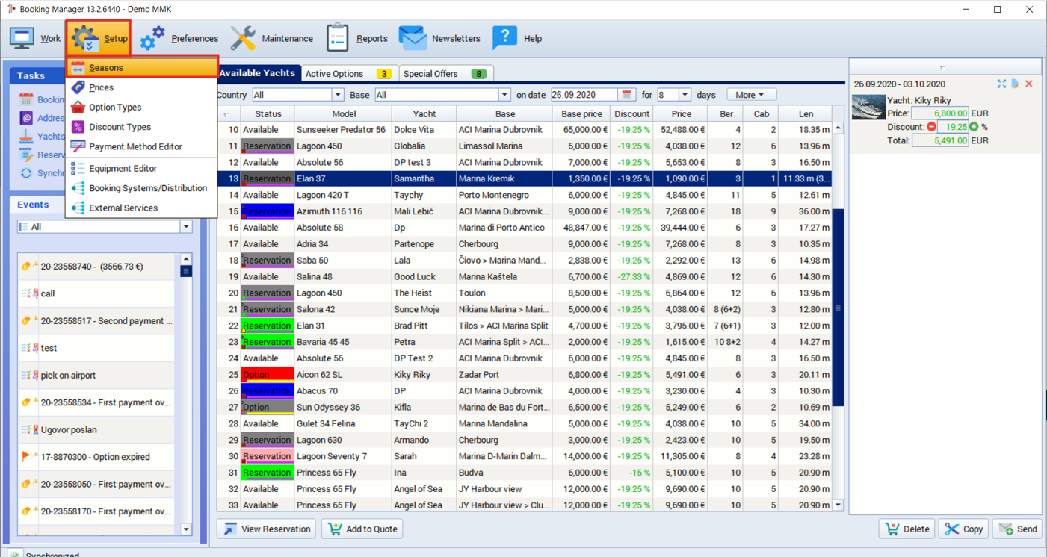The width and height of the screenshot is (1047, 557).
Task: Expand the Country dropdown
Action: [338, 95]
